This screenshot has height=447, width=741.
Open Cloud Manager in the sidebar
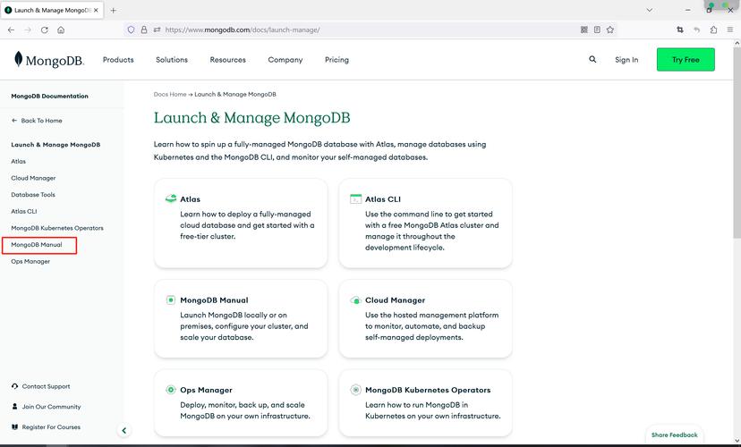tap(33, 178)
